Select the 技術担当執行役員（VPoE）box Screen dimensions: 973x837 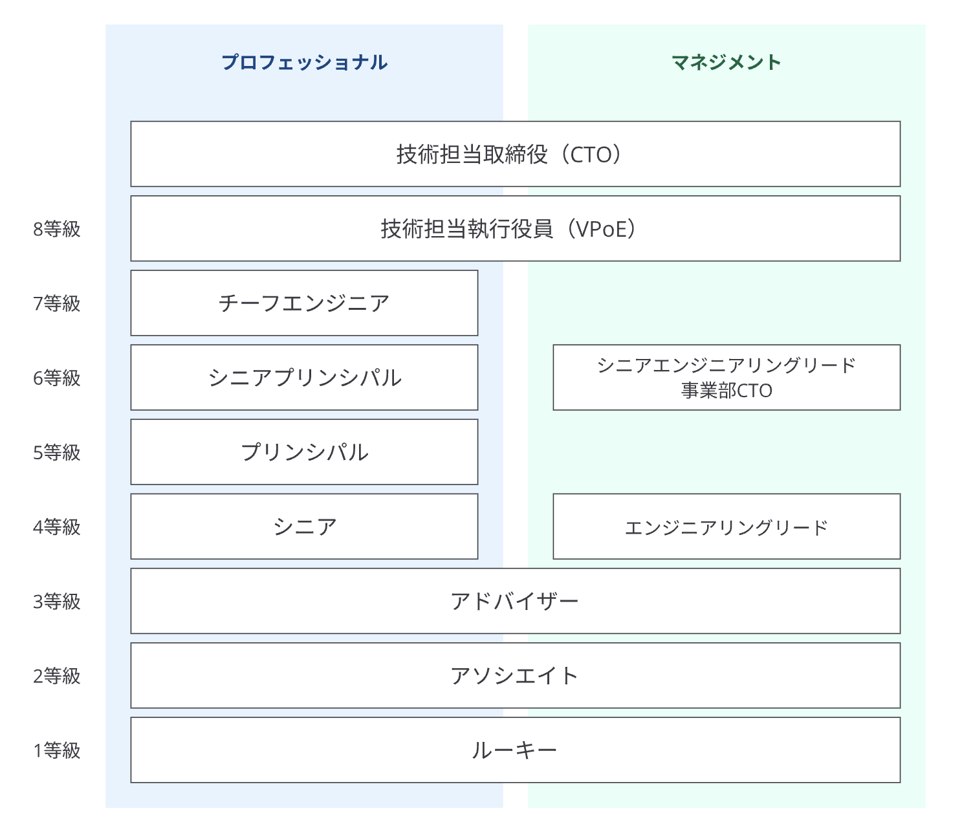click(x=515, y=228)
